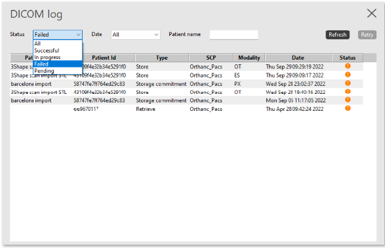The height and width of the screenshot is (248, 385).
Task: Select the PX modality cell
Action: click(x=237, y=84)
